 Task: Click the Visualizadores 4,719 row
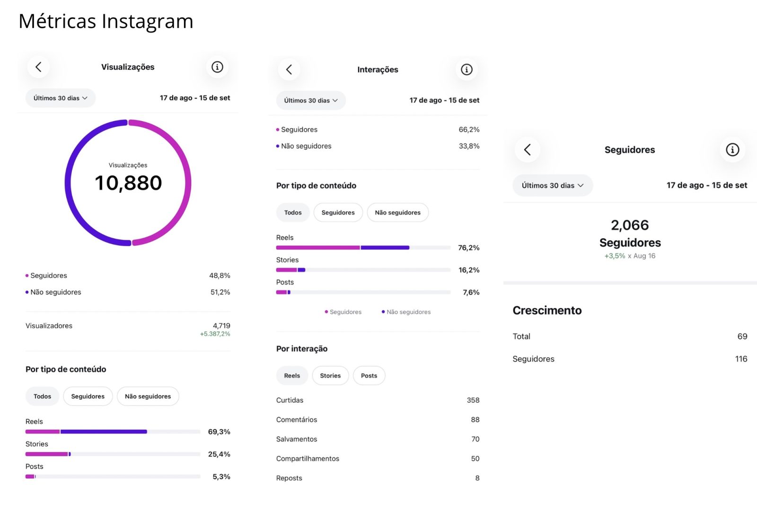coord(128,329)
